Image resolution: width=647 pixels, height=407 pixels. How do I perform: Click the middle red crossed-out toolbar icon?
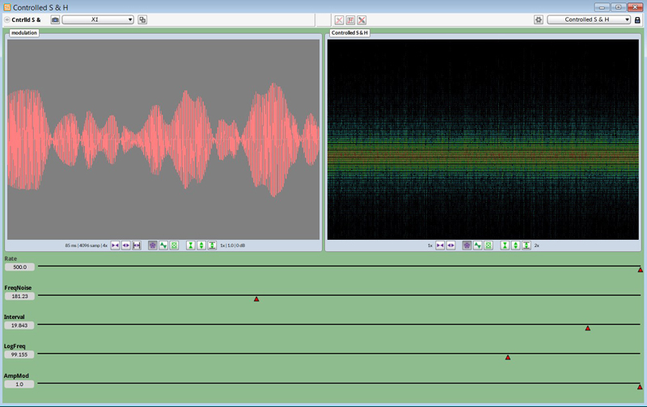[350, 20]
